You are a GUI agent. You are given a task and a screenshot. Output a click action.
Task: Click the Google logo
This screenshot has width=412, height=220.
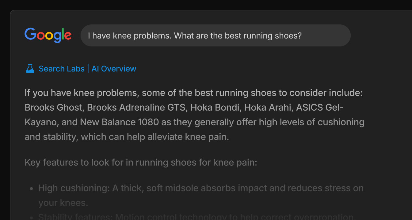48,35
